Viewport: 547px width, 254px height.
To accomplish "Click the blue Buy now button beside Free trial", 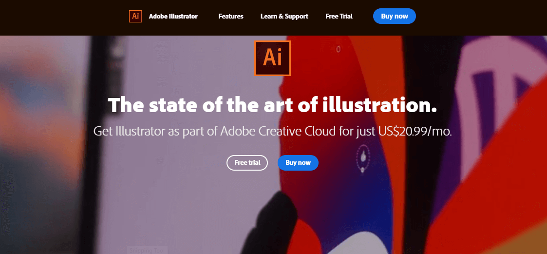I will [298, 163].
